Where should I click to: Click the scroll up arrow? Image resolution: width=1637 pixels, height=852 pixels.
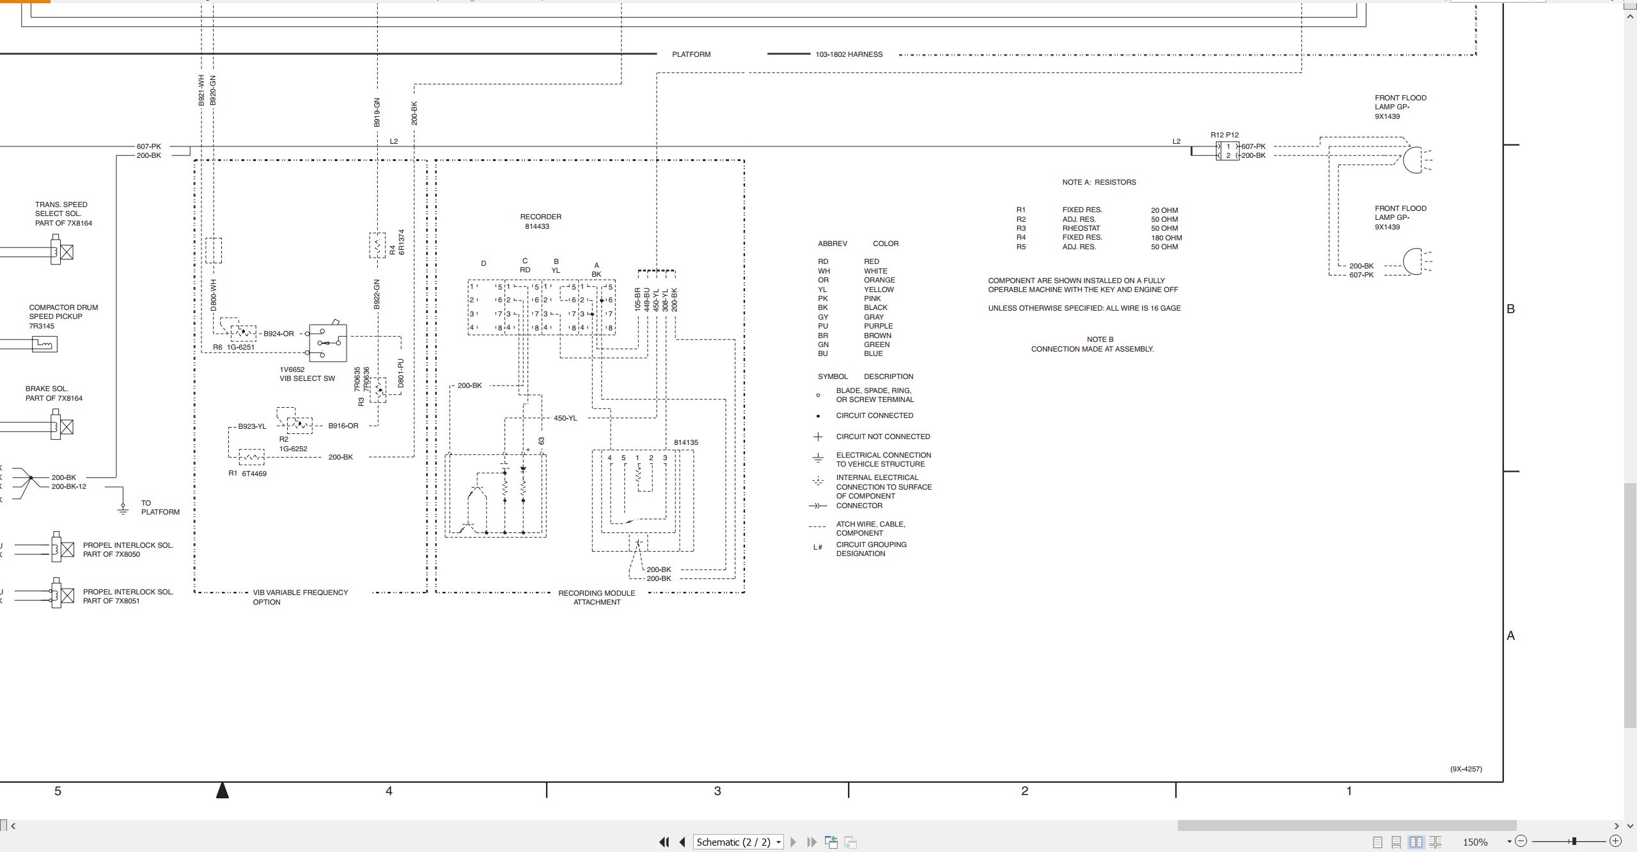pos(1631,17)
